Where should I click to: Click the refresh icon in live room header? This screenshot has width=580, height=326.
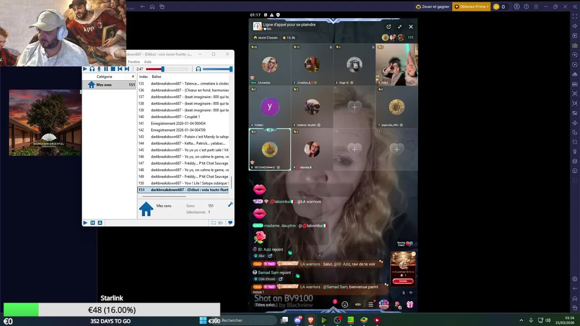pyautogui.click(x=388, y=27)
